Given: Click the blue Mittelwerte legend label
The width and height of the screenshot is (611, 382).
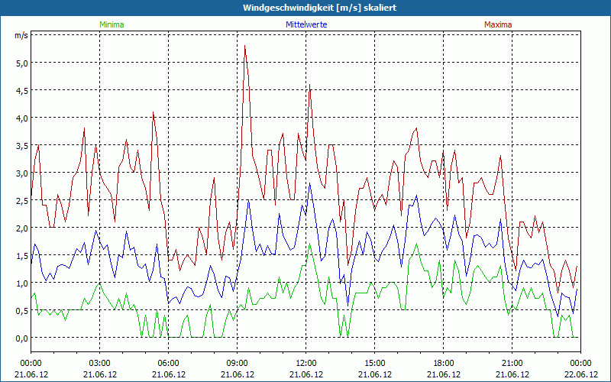Looking at the screenshot, I should click(x=306, y=24).
